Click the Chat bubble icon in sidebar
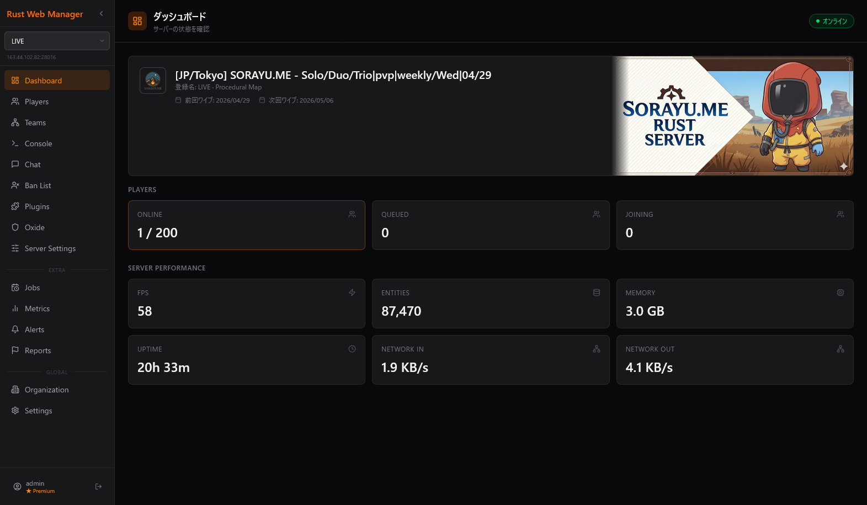 15,164
